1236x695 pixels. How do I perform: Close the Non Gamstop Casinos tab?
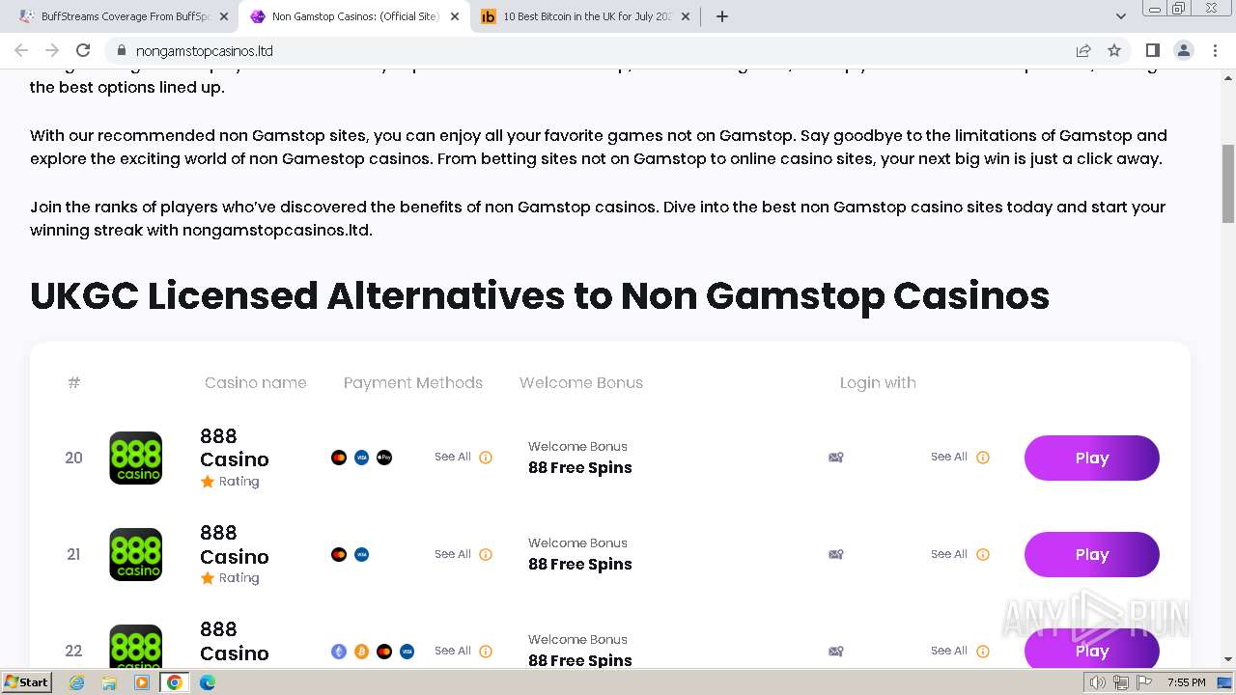(x=455, y=16)
